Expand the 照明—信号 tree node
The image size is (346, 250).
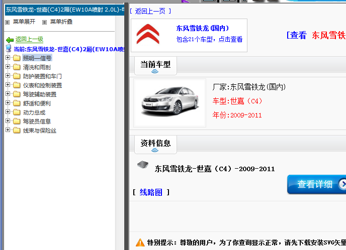(8, 58)
